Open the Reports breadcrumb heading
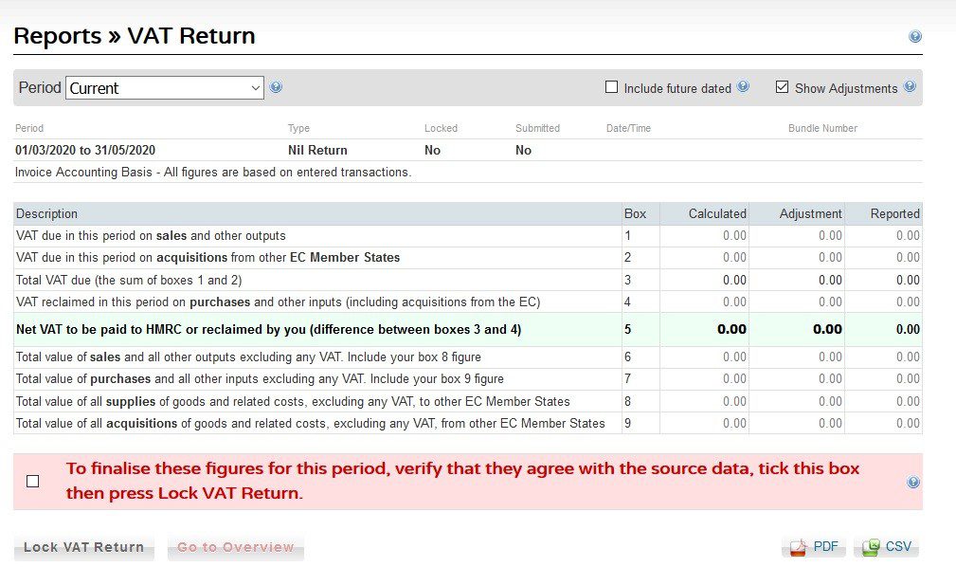This screenshot has height=567, width=956. click(x=59, y=35)
